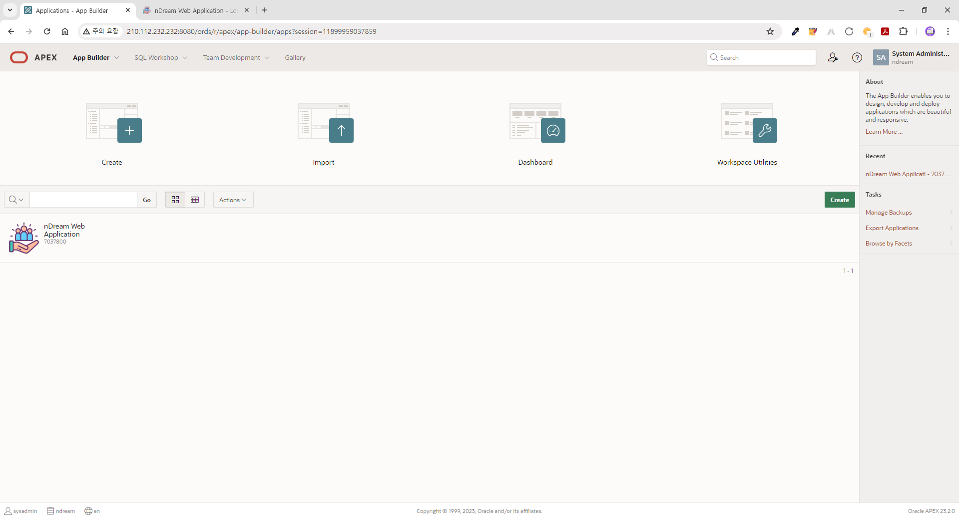Open the search column selector dropdown
This screenshot has width=959, height=519.
[16, 200]
